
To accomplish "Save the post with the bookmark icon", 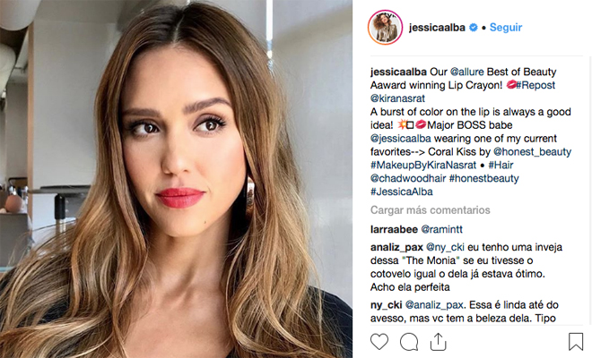I will click(x=576, y=341).
